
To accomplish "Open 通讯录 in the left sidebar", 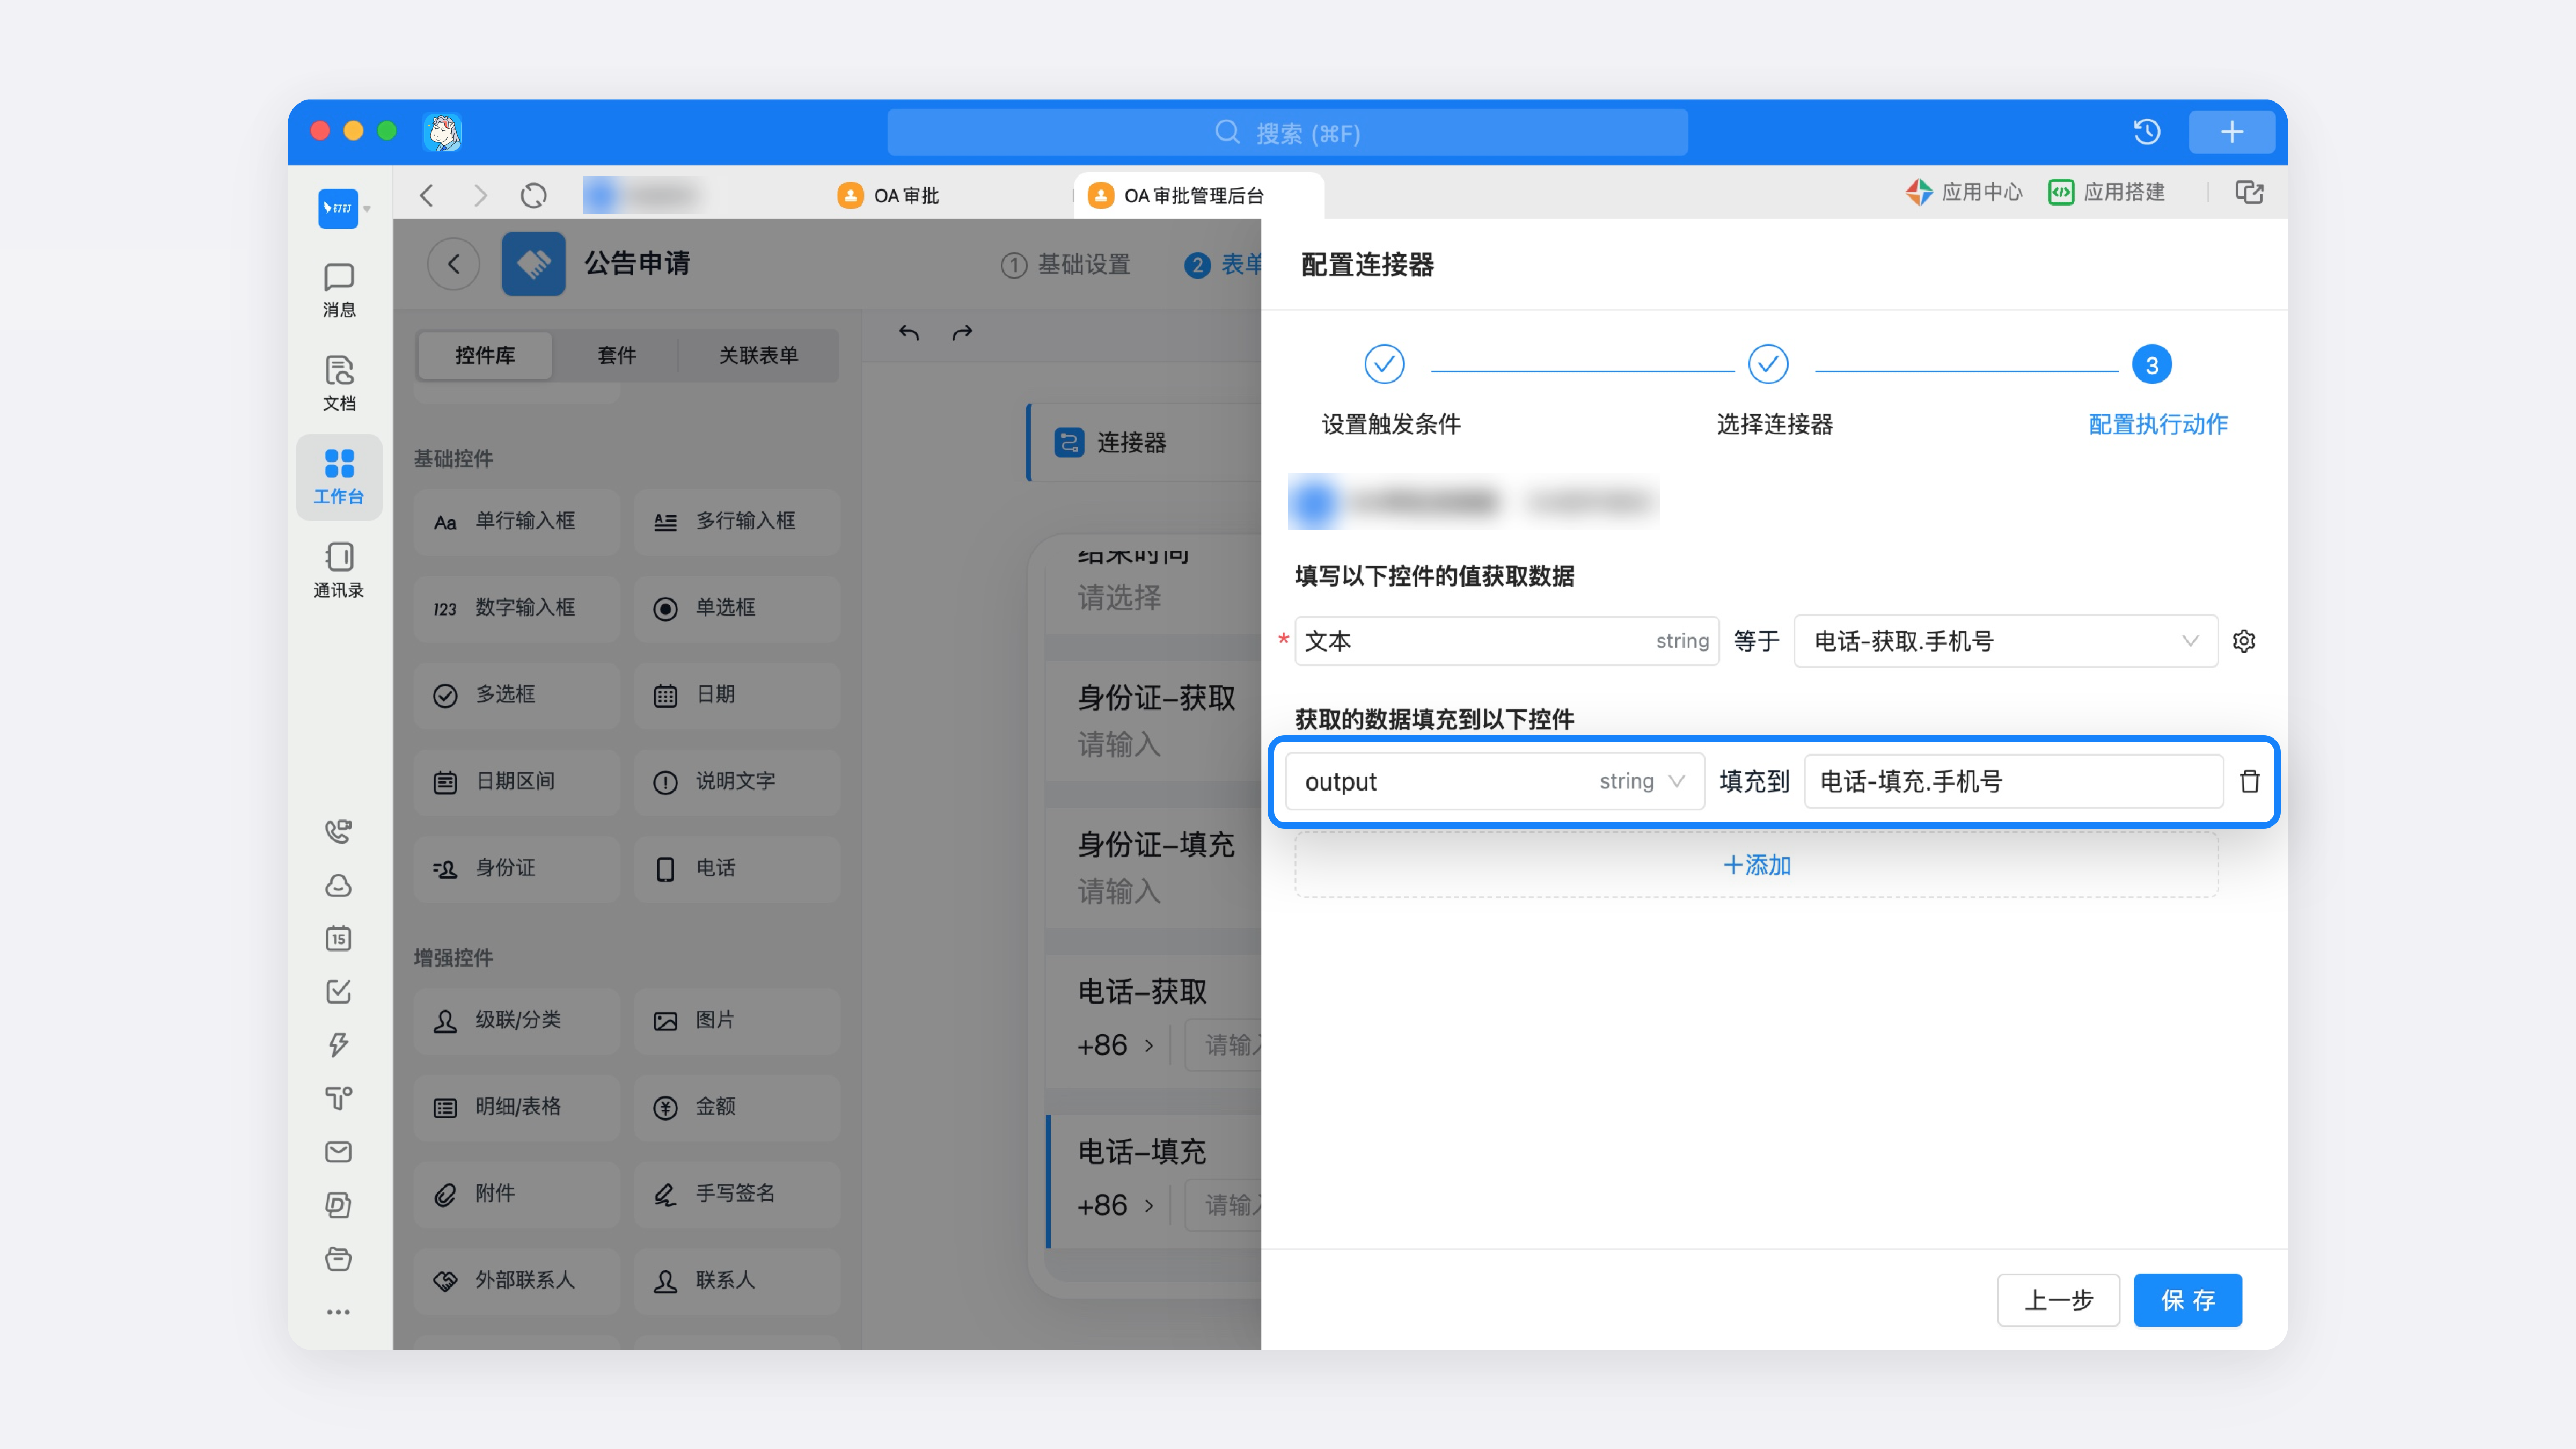I will click(339, 570).
